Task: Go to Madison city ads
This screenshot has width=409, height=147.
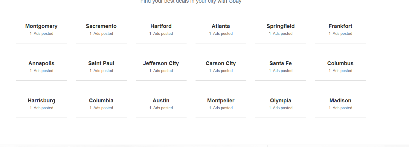Action: tap(340, 101)
